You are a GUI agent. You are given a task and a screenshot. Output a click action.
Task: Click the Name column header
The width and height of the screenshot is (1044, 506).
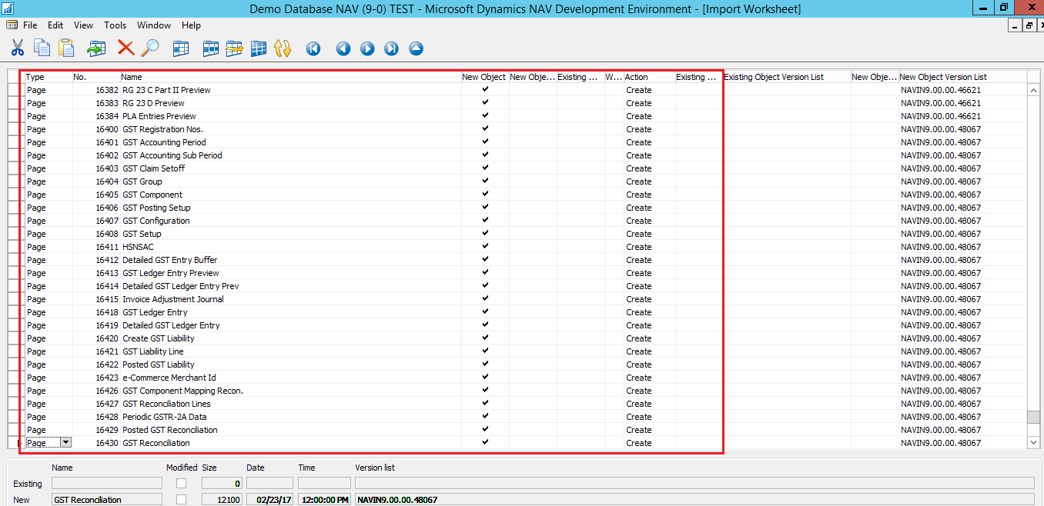pos(290,77)
